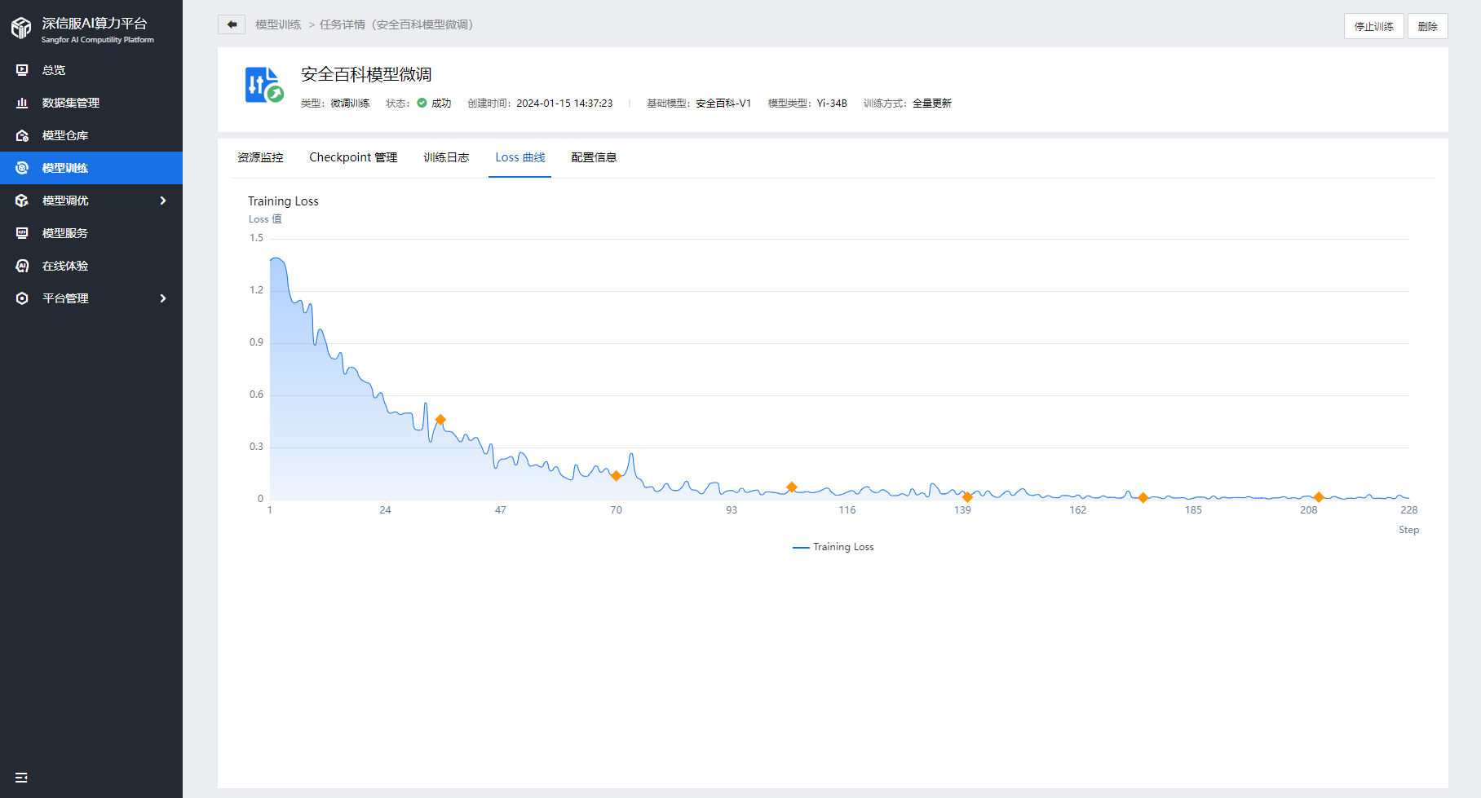Click the x-axis label 228

[x=1409, y=510]
